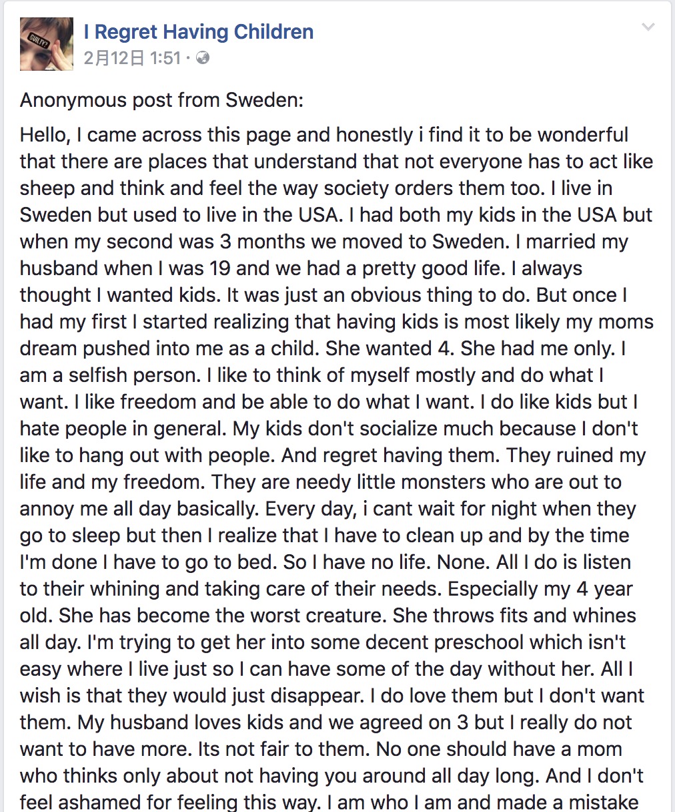The width and height of the screenshot is (675, 812).
Task: Click the globe public-privacy icon
Action: [x=203, y=58]
